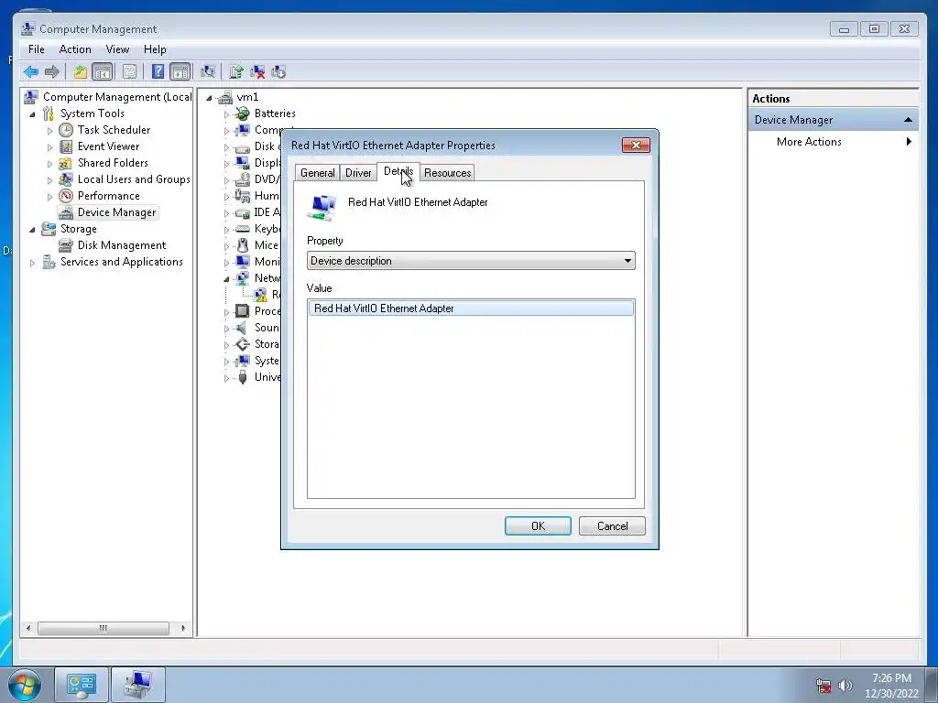938x703 pixels.
Task: Click the Sound category speaker icon
Action: (x=242, y=328)
